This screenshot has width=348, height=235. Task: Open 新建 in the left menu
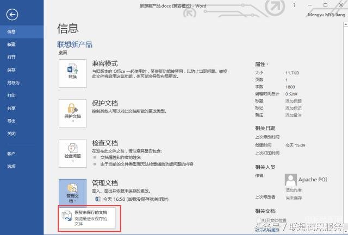click(x=22, y=45)
